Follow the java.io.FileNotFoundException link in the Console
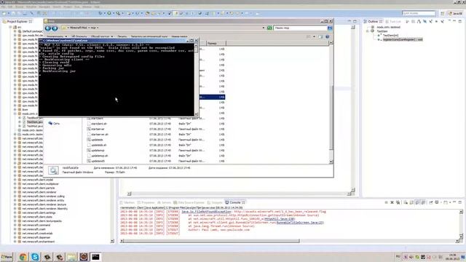 pos(206,212)
